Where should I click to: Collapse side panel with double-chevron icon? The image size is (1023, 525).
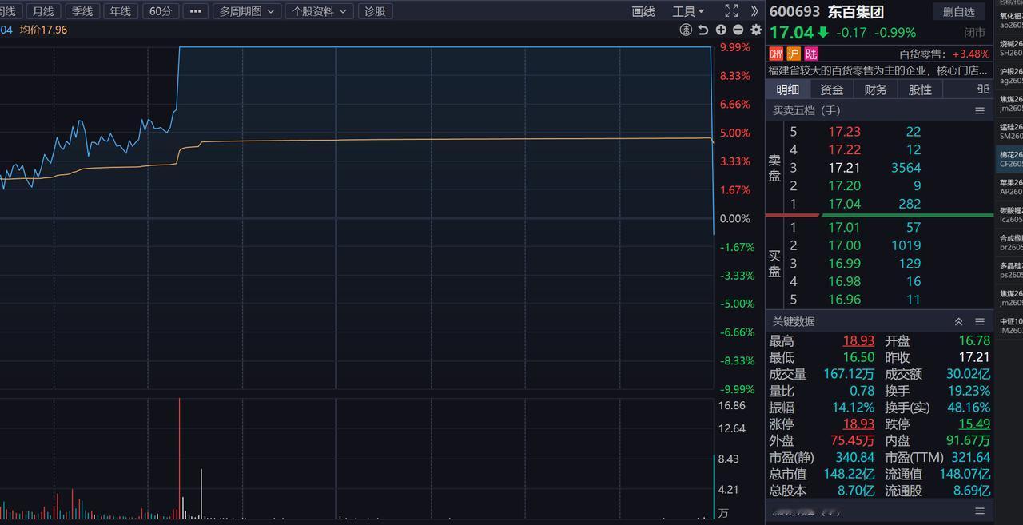pyautogui.click(x=754, y=10)
